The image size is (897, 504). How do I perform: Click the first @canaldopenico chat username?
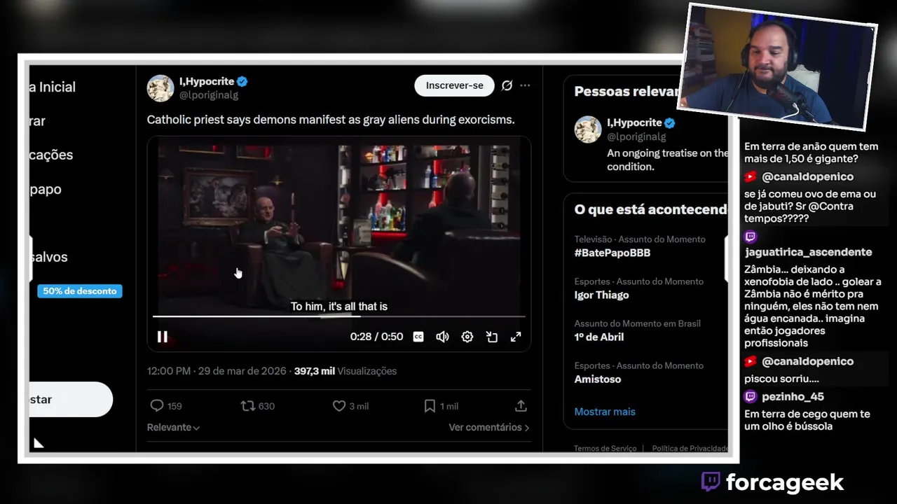(x=807, y=177)
